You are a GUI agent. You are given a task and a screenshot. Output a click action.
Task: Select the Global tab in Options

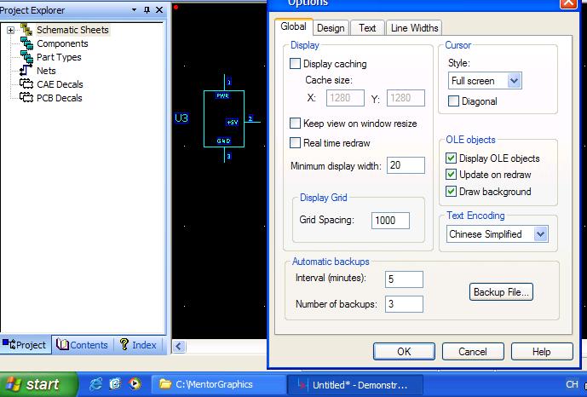tap(293, 27)
